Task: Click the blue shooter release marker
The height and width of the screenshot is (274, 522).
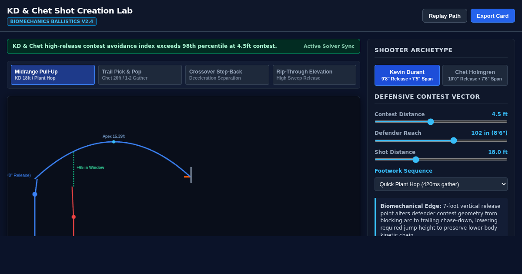Action: pyautogui.click(x=35, y=194)
